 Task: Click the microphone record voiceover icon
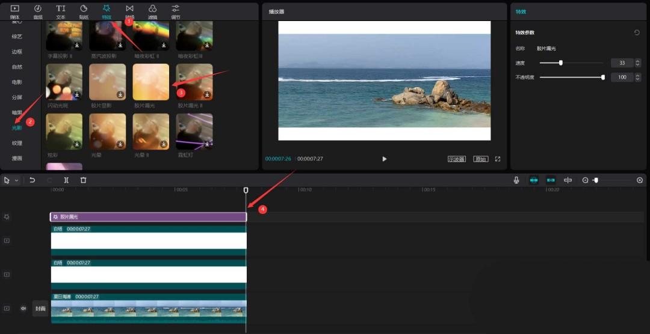516,180
